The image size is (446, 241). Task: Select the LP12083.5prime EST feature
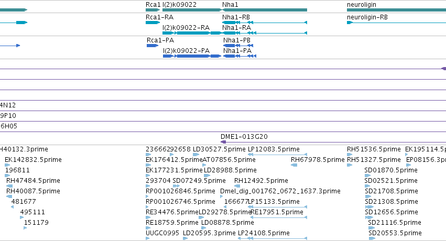277,155
